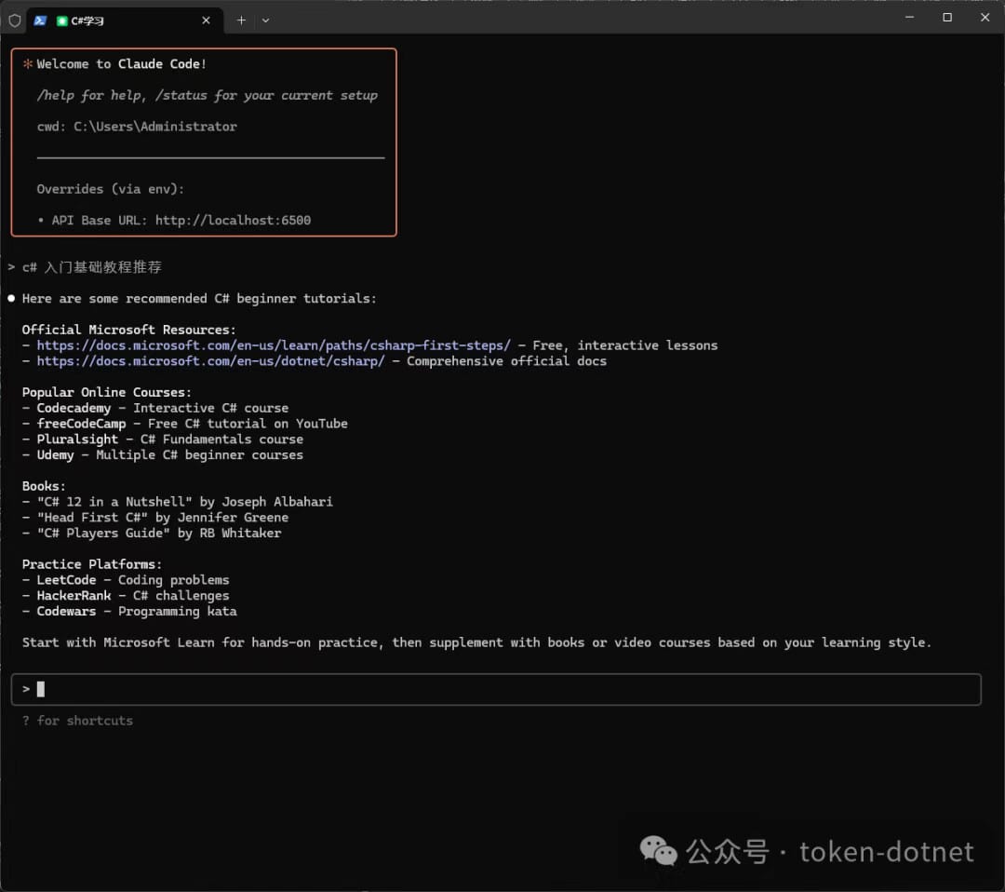Click the 'freeCodeCamp' YouTube tutorial line

pyautogui.click(x=184, y=424)
